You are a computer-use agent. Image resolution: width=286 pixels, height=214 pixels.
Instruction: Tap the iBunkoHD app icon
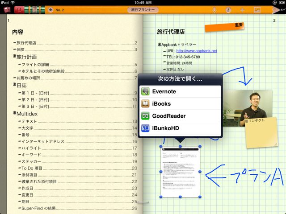(145, 128)
